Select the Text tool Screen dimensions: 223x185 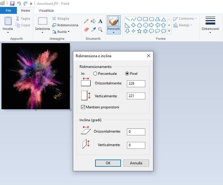(100, 21)
